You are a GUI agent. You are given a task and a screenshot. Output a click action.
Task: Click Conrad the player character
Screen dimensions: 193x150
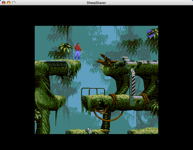(x=78, y=52)
